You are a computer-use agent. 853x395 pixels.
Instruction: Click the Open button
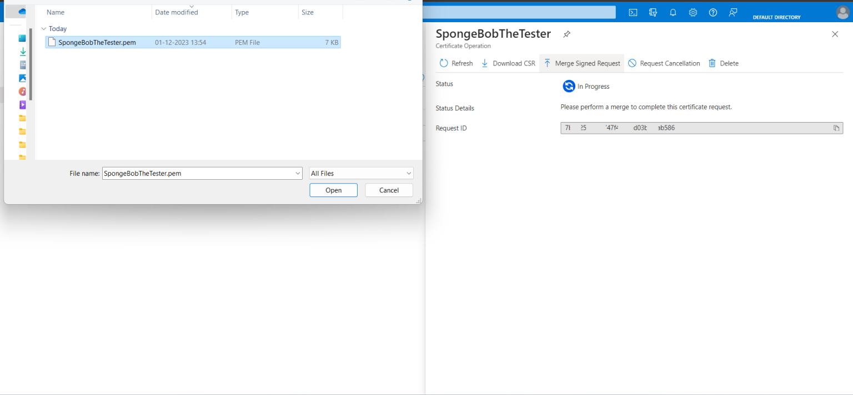pos(333,190)
